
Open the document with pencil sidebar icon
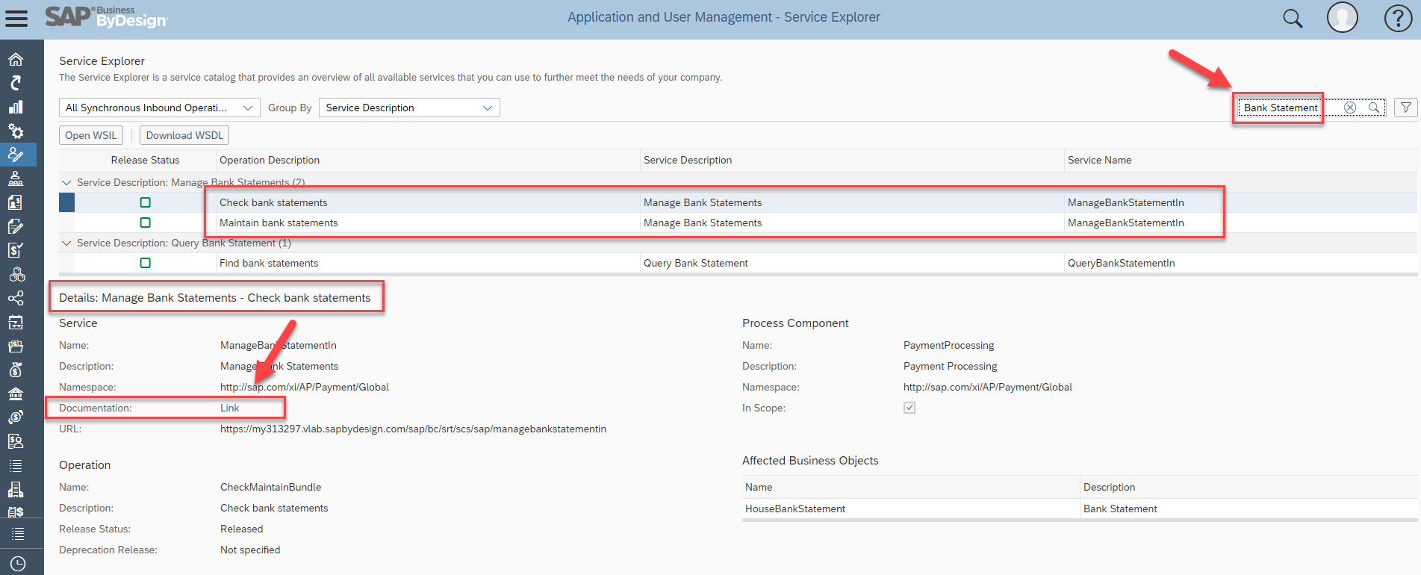(x=16, y=226)
